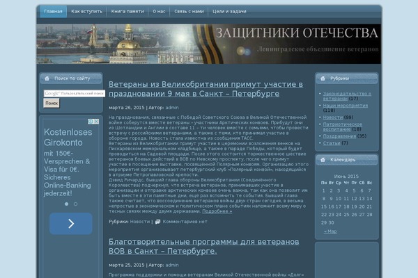418x278 pixels.
Task: Open Патриотическое воспитание category
Action: point(343,126)
